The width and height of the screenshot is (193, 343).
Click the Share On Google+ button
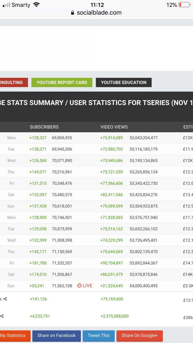(140, 336)
